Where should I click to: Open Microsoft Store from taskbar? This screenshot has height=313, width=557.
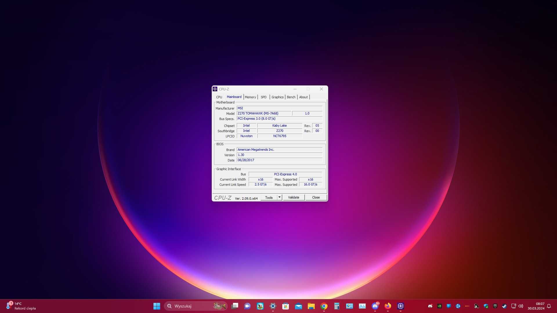[286, 306]
